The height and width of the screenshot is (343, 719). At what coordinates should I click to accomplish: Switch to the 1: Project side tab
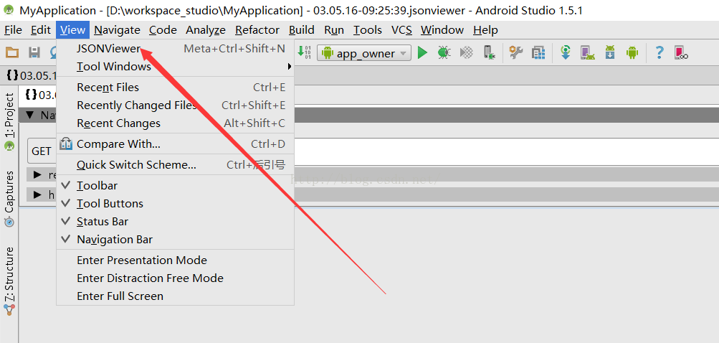pyautogui.click(x=9, y=122)
